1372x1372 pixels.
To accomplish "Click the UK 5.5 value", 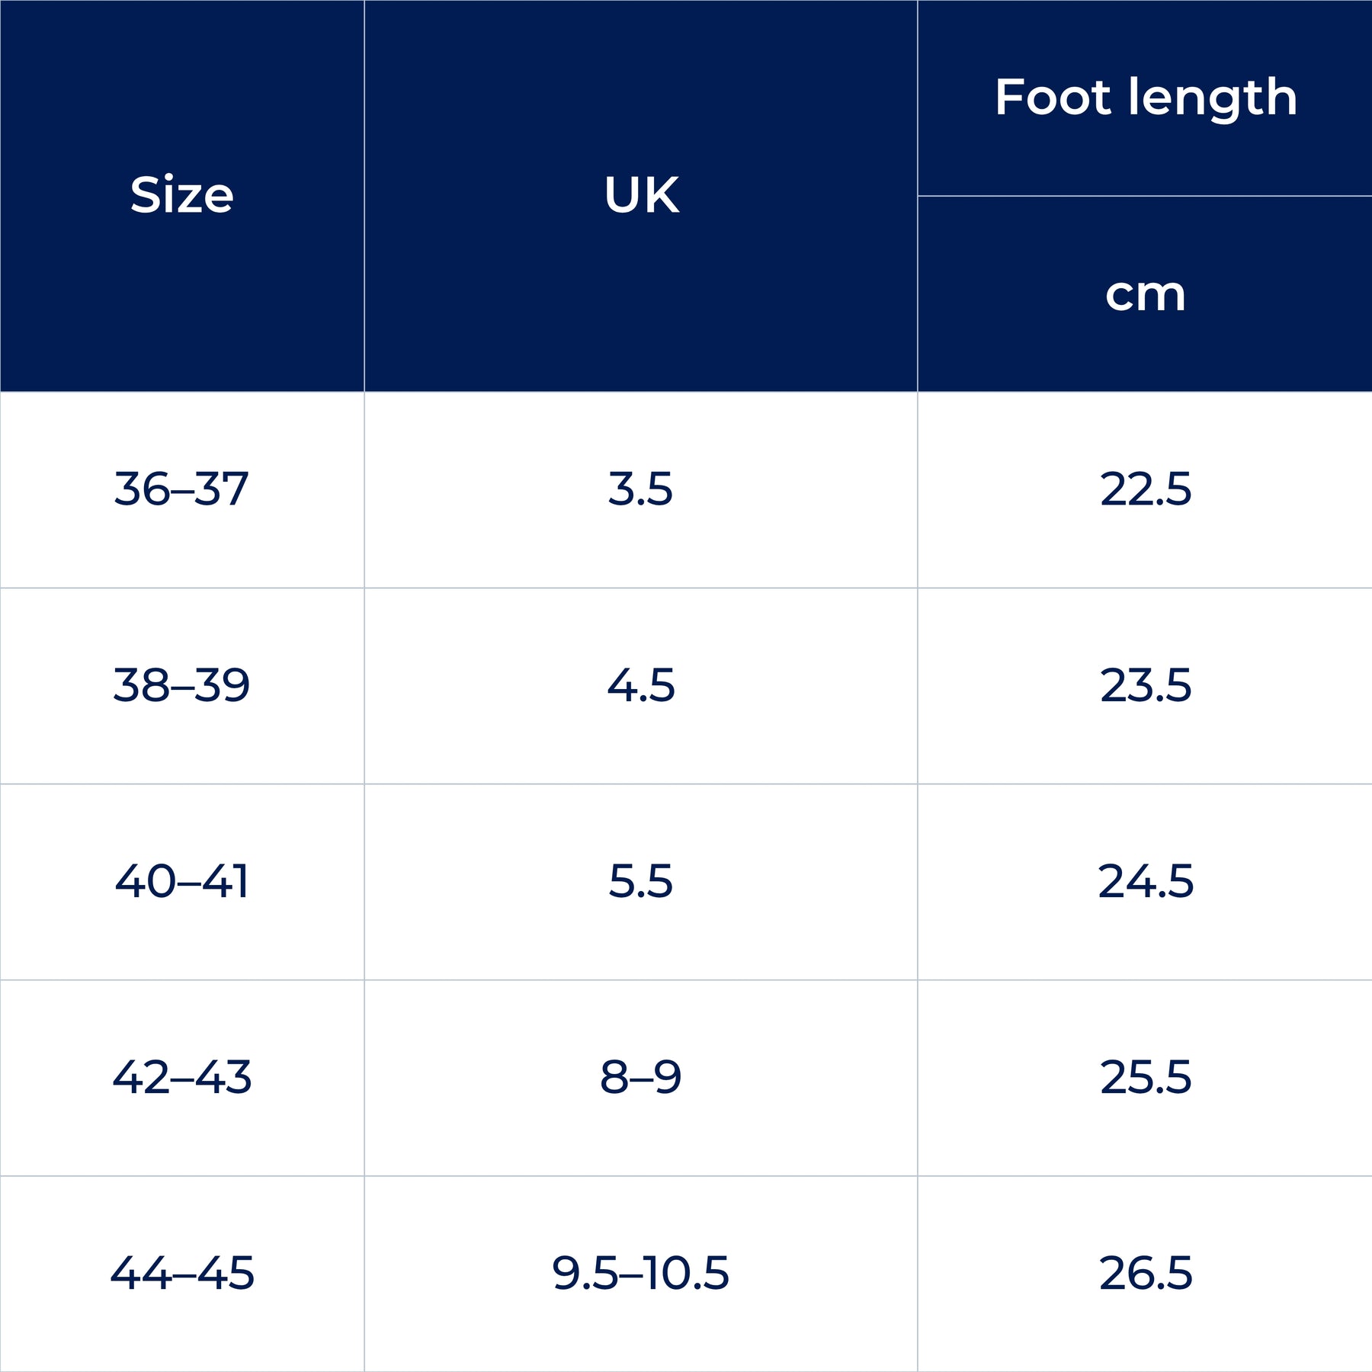I will tap(640, 881).
